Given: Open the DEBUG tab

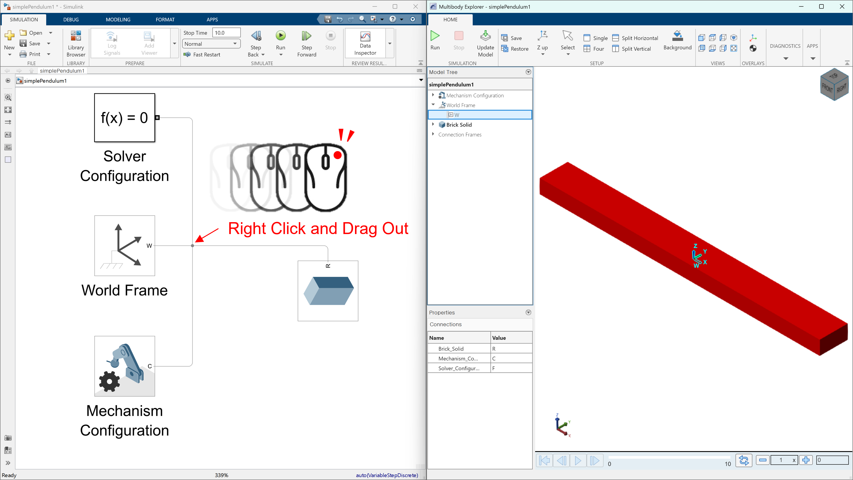Looking at the screenshot, I should (71, 20).
